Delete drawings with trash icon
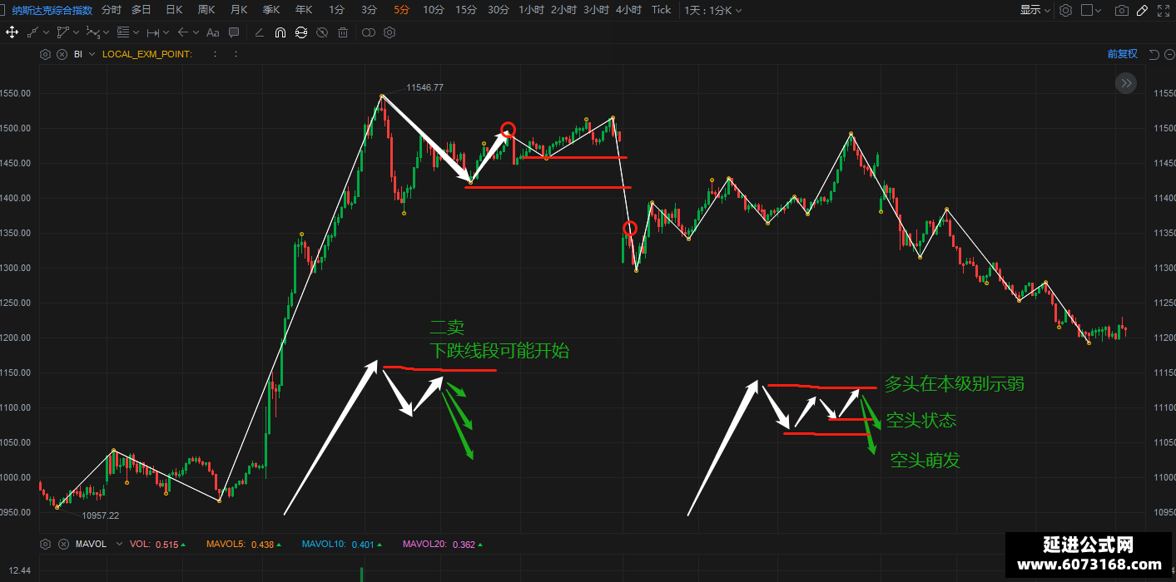 point(343,32)
